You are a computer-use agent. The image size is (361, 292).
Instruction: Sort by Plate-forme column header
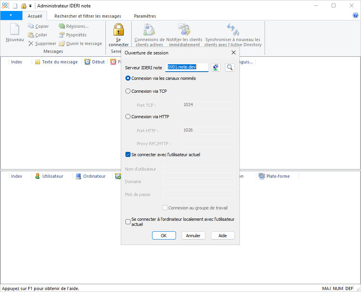click(x=274, y=176)
